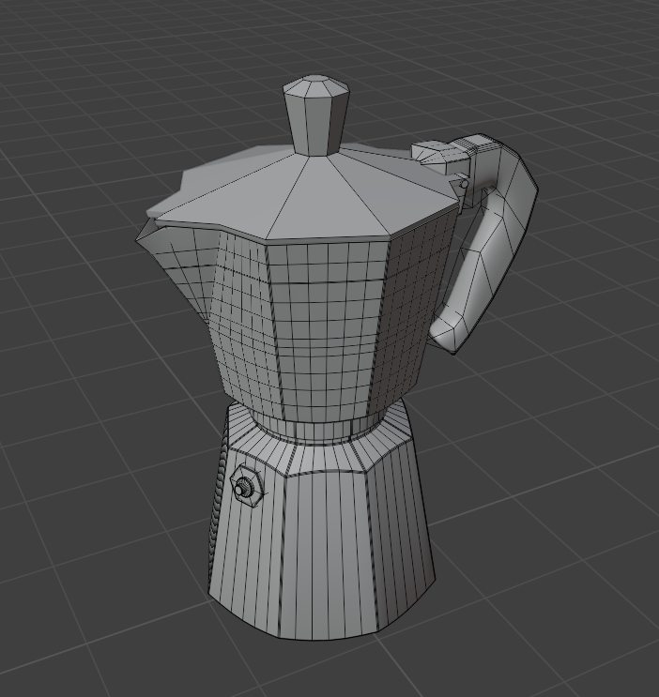Screen dimensions: 659x697
Task: Select the lower boiler's front ribbed face
Action: (x=327, y=555)
